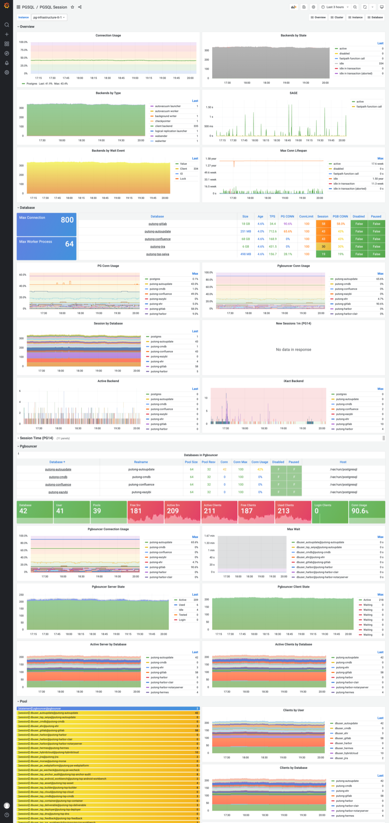Zoom out time range magnifier icon
Image resolution: width=389 pixels, height=823 pixels.
coord(355,7)
